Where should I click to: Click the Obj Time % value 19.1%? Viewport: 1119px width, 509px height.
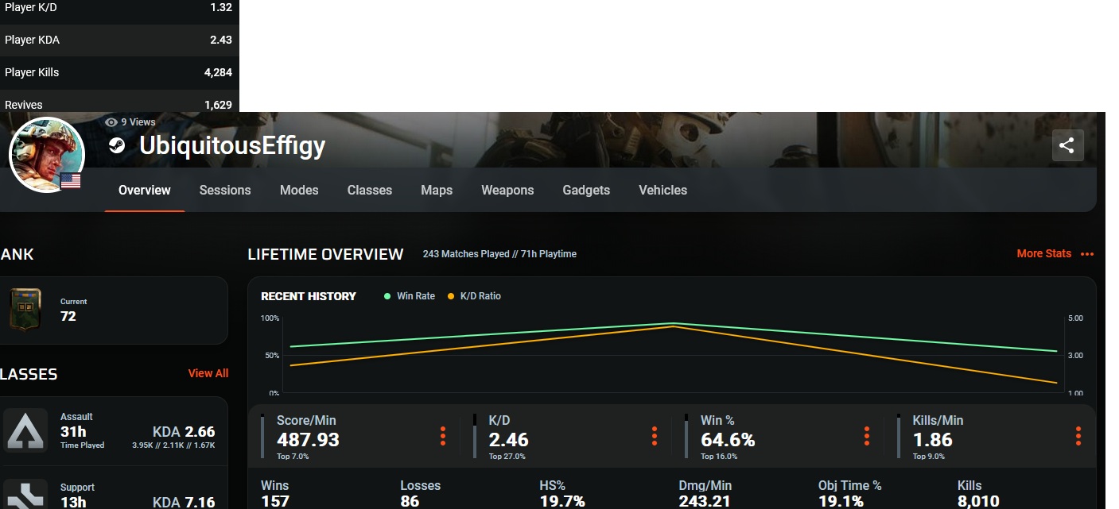point(841,501)
